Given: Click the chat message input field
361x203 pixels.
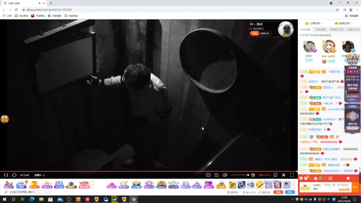Looking at the screenshot, I should (331, 186).
